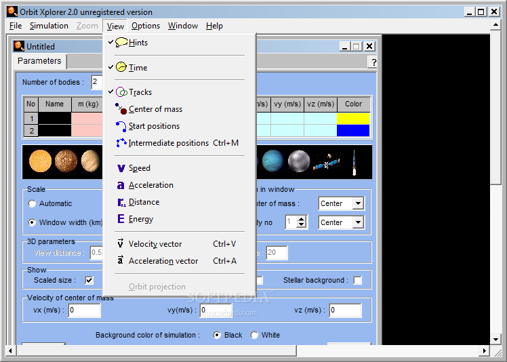
Task: Pick the rocket thumbnail image
Action: (354, 163)
